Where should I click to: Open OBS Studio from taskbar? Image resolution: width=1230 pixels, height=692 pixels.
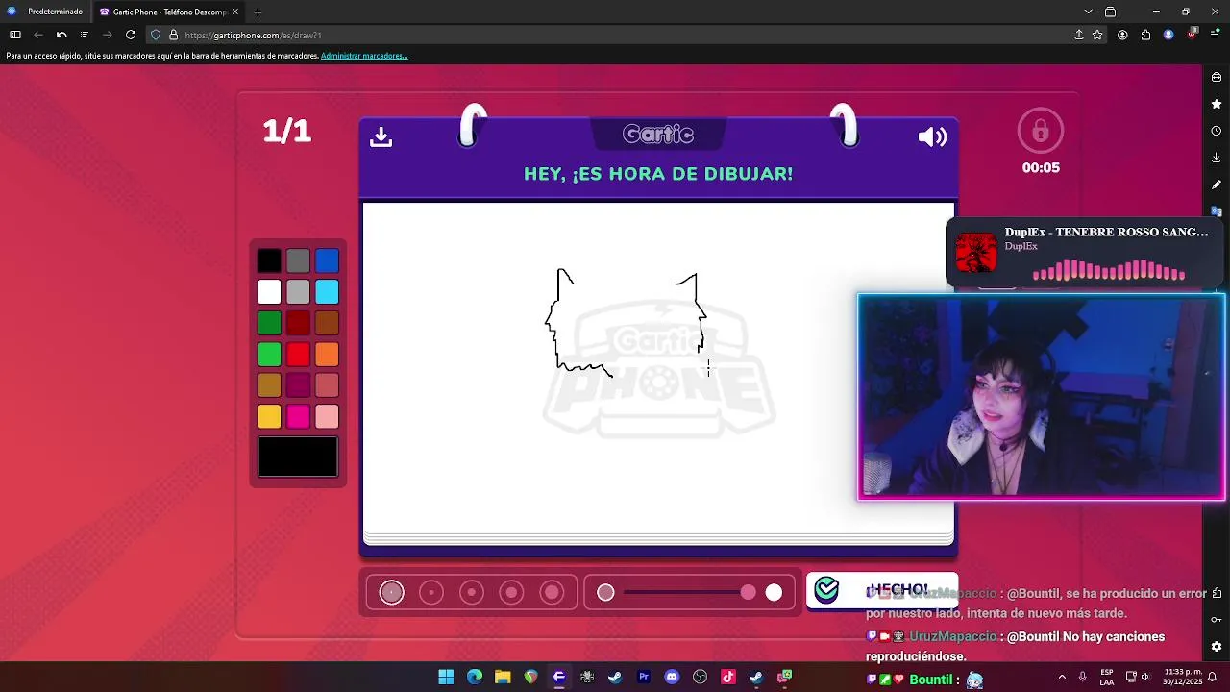click(700, 677)
